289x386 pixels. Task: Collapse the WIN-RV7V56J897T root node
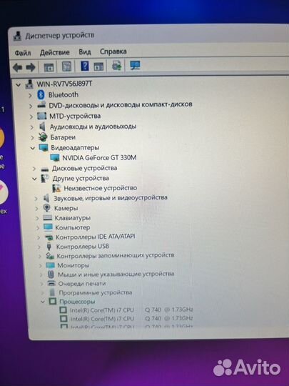tap(18, 85)
